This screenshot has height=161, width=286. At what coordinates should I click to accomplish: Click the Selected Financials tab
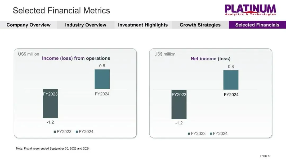pos(257,25)
